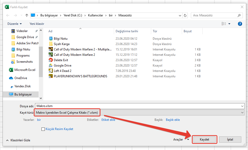Image resolution: width=248 pixels, height=150 pixels.
Task: Click the Ara: Masaüstü search field
Action: pos(216,15)
